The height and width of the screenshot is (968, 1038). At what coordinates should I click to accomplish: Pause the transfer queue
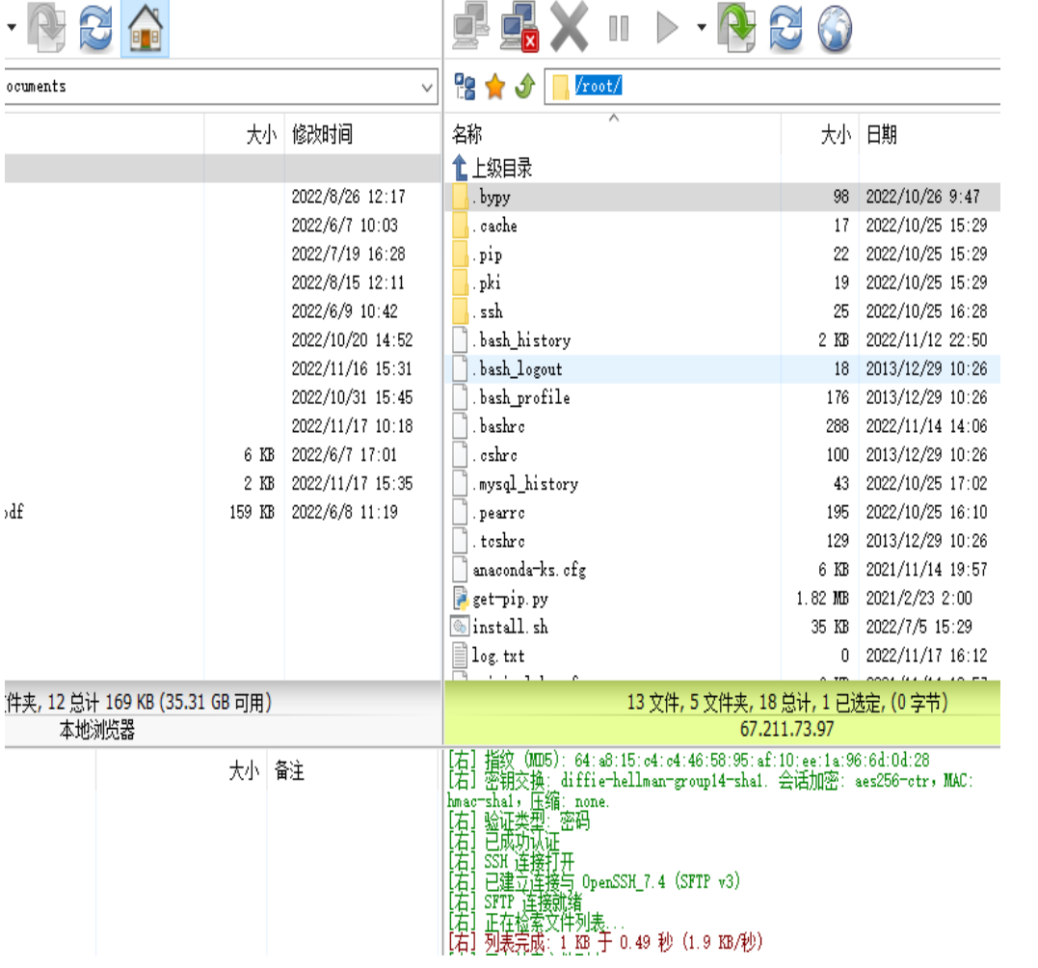pyautogui.click(x=619, y=29)
